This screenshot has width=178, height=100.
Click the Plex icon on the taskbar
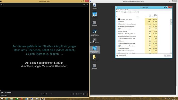(x=42, y=99)
